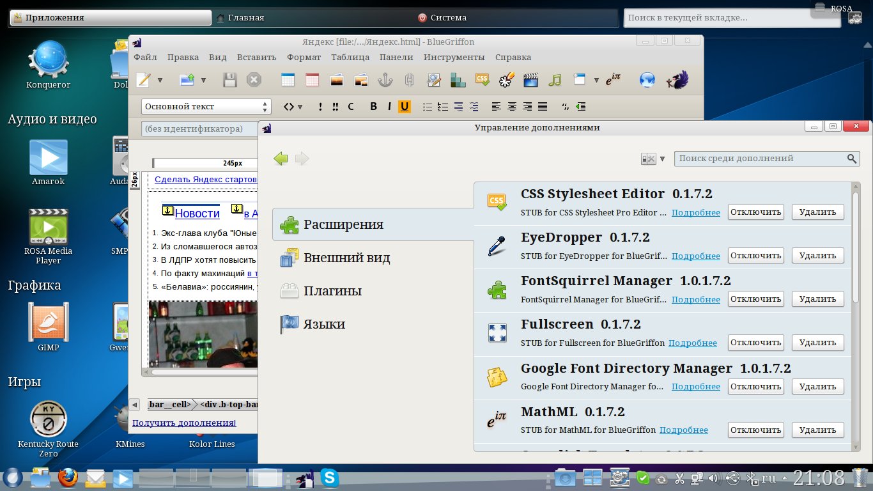
Task: Click 'Отключить' for the EyeDropper extension
Action: 755,255
